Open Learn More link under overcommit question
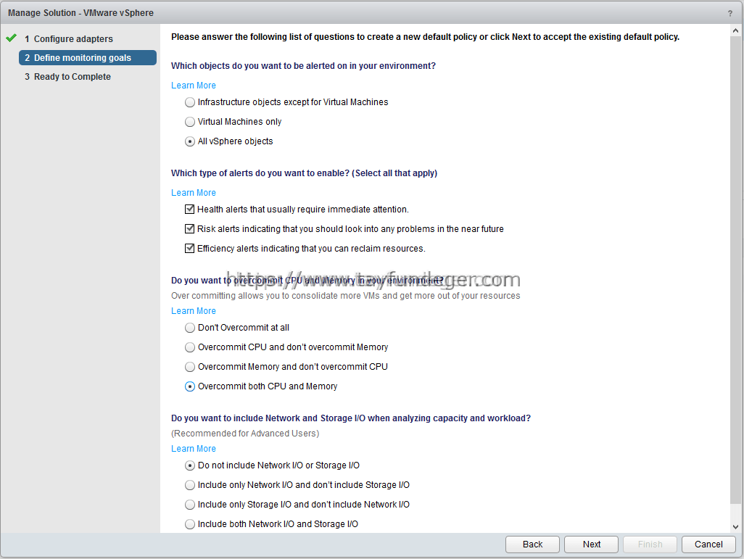This screenshot has height=559, width=744. pos(194,311)
